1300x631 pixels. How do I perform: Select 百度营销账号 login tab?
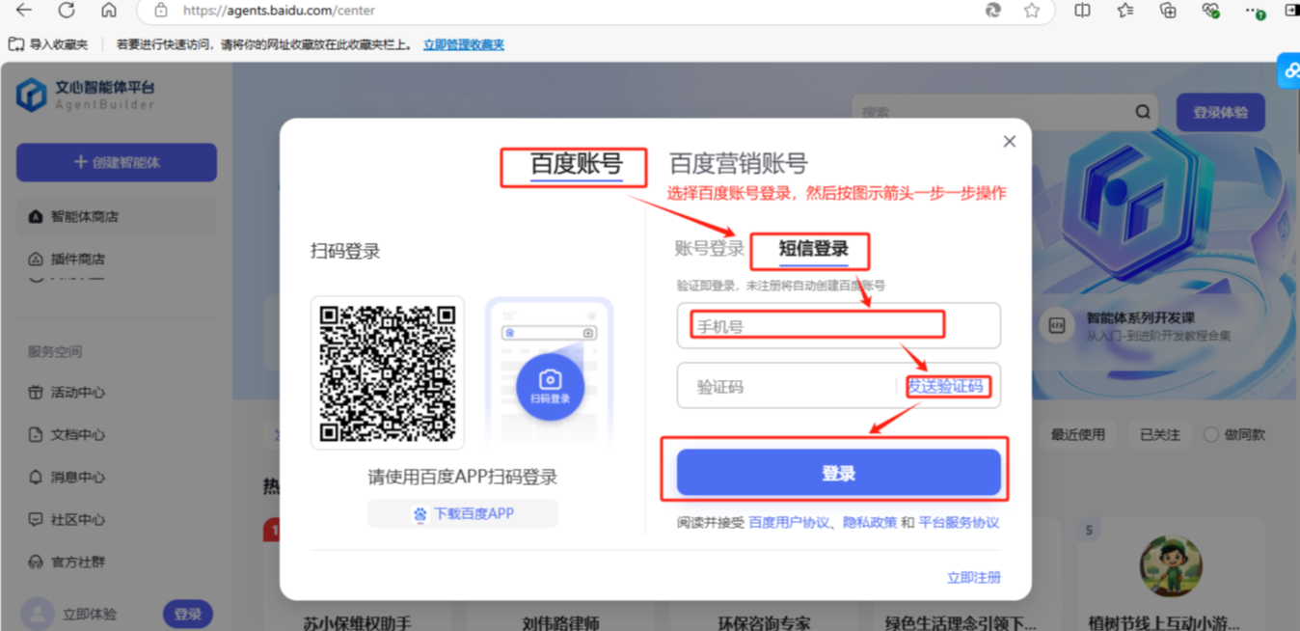(738, 164)
